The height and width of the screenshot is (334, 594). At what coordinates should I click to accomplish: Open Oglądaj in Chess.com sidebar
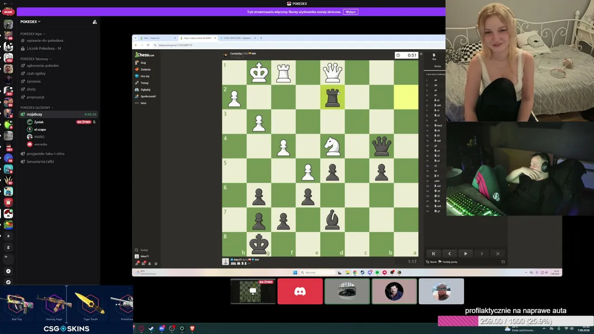pyautogui.click(x=142, y=90)
